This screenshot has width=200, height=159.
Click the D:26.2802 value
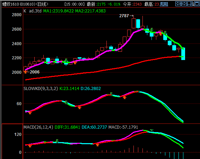(x=91, y=89)
